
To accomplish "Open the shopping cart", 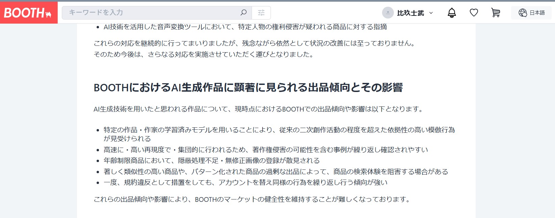I will click(x=496, y=13).
